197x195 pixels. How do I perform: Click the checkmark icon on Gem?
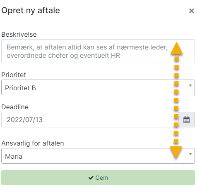91,178
